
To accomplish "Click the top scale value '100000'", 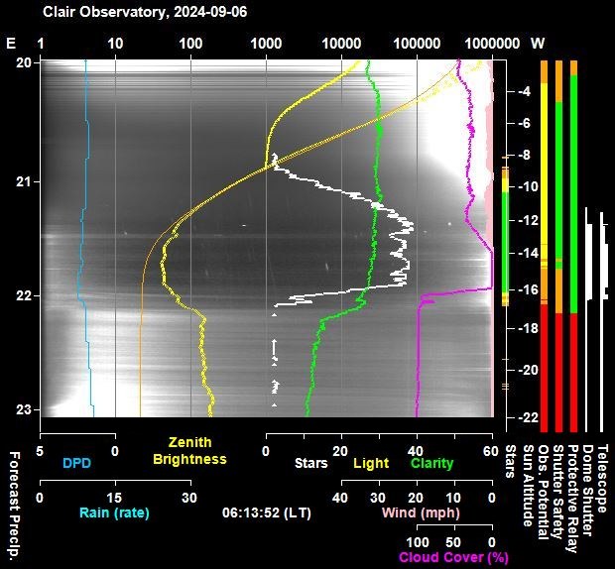I will 417,43.
